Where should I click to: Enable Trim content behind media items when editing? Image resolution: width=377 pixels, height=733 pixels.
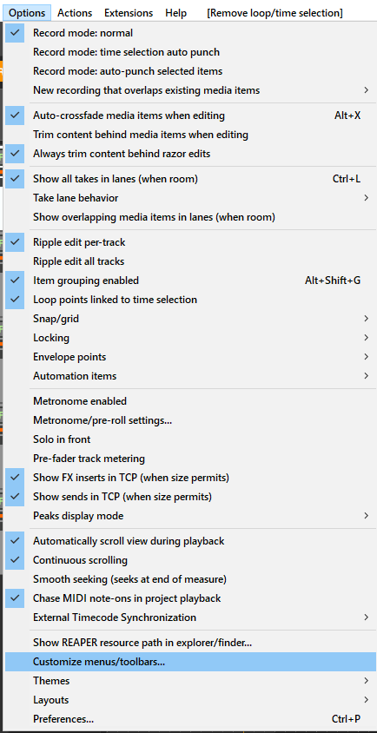[190, 135]
